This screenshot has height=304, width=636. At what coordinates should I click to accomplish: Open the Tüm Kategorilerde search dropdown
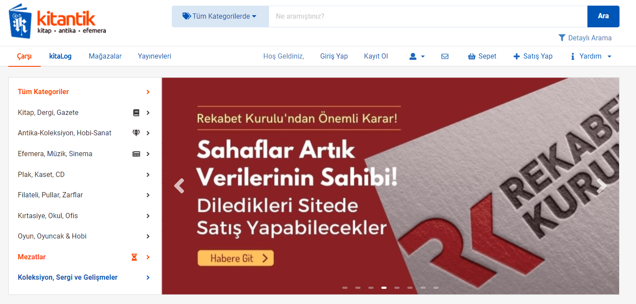[220, 16]
